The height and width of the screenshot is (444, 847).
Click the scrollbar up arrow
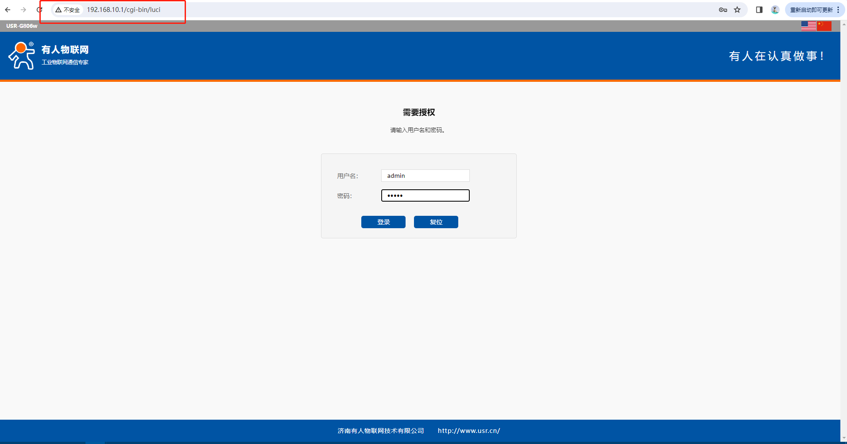pyautogui.click(x=843, y=23)
